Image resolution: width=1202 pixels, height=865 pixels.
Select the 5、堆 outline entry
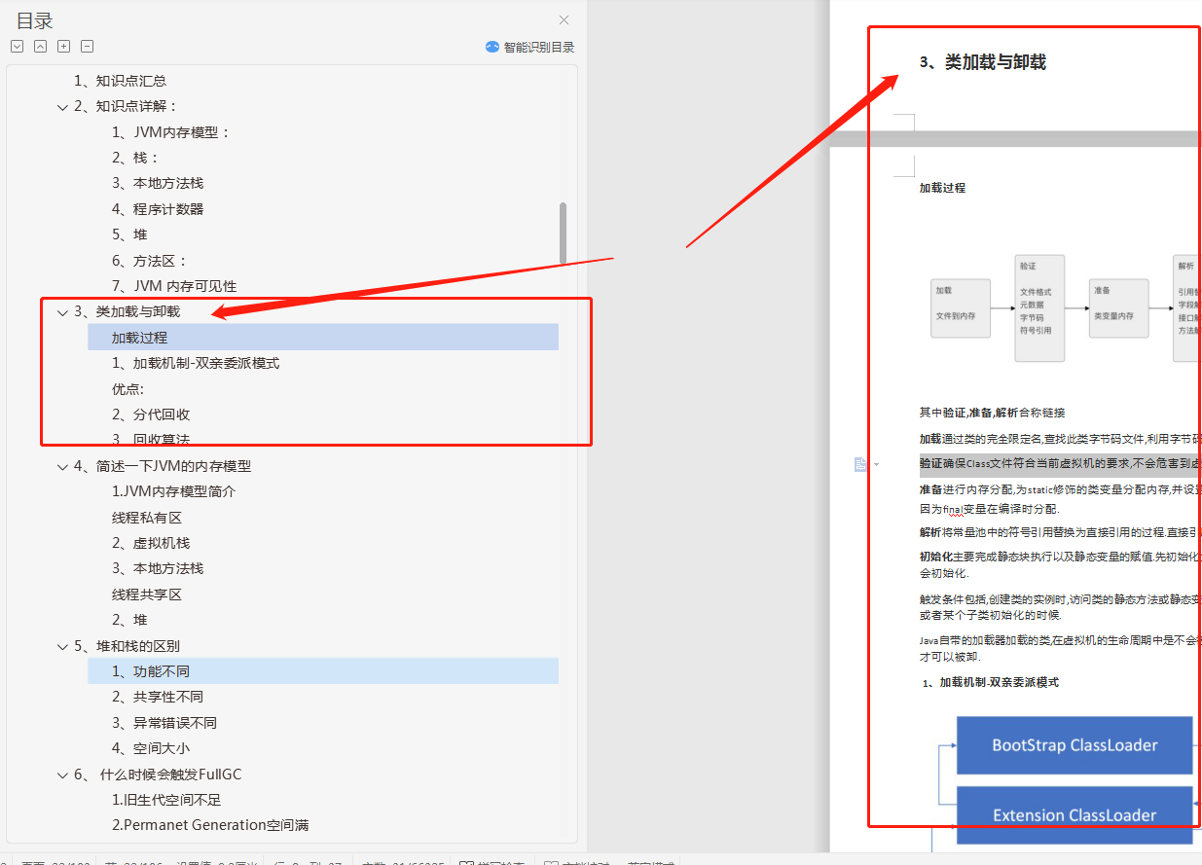coord(129,234)
